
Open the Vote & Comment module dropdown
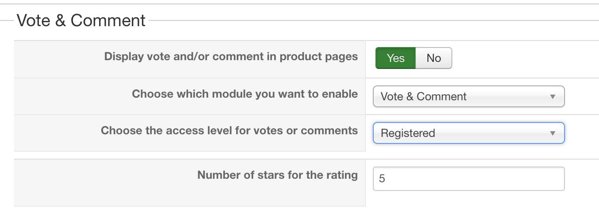tap(468, 96)
